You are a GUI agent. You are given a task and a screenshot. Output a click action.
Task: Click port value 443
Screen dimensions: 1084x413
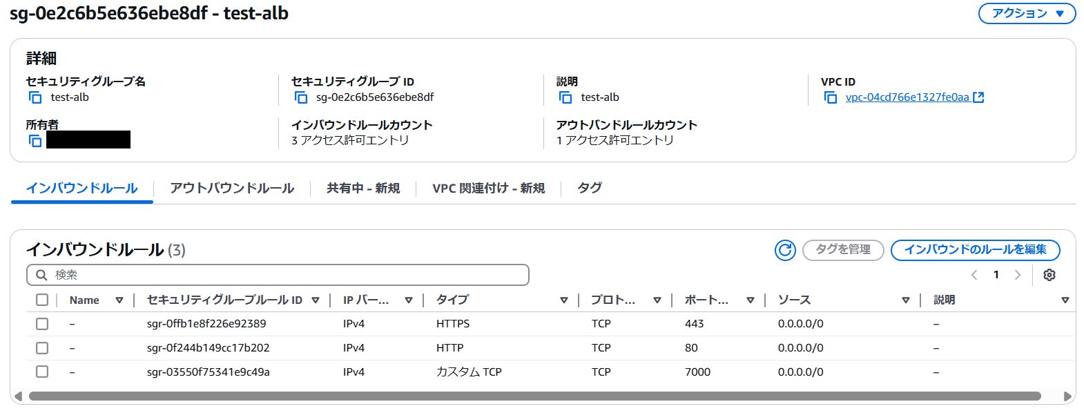[695, 324]
